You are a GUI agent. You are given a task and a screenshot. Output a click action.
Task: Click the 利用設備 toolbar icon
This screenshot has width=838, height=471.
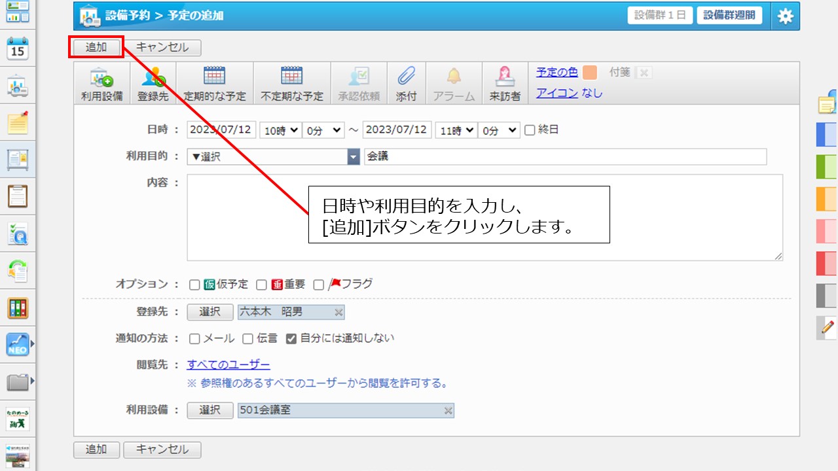click(x=101, y=83)
